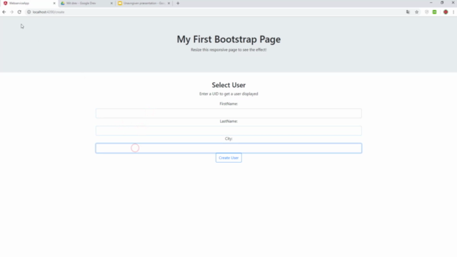Switch to the Google Slides presentation tab
The width and height of the screenshot is (457, 257).
144,3
